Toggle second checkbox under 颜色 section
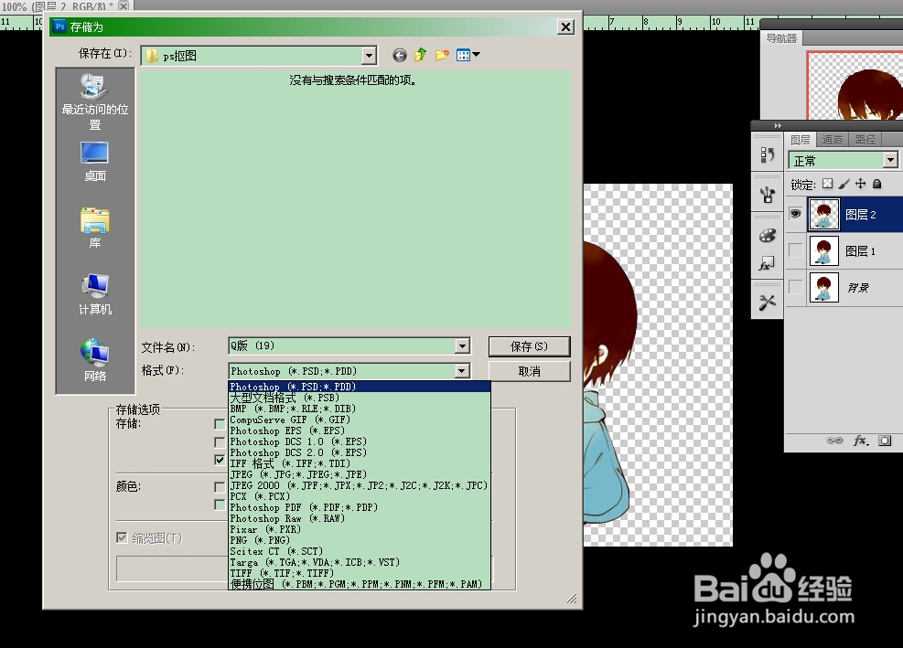This screenshot has width=903, height=648. click(x=219, y=505)
